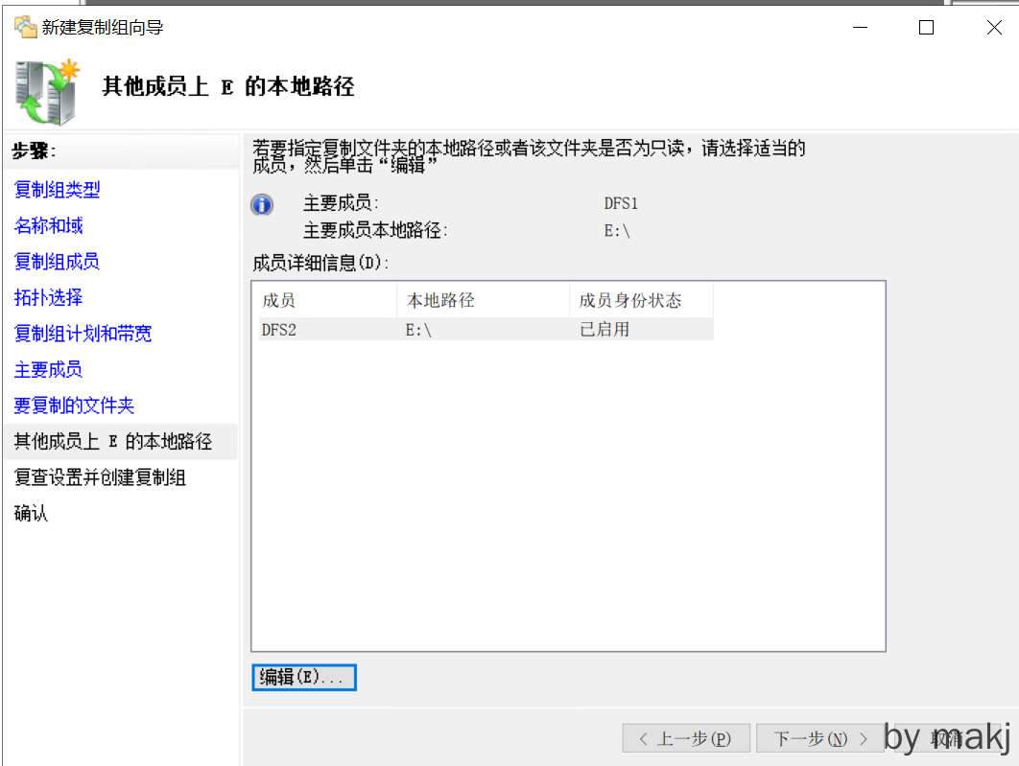Select the 复制组成员 step

point(57,262)
